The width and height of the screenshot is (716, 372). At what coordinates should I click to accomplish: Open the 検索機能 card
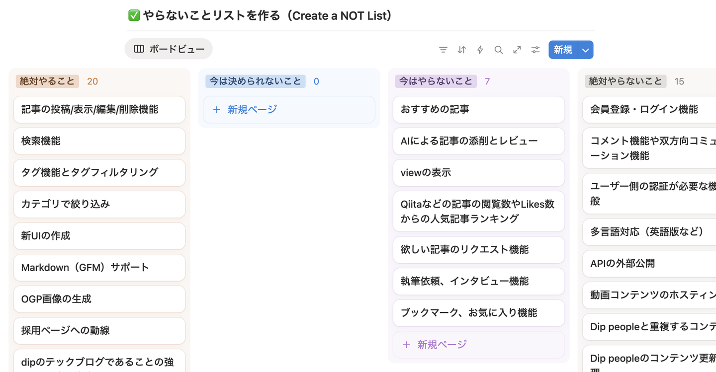tap(99, 141)
